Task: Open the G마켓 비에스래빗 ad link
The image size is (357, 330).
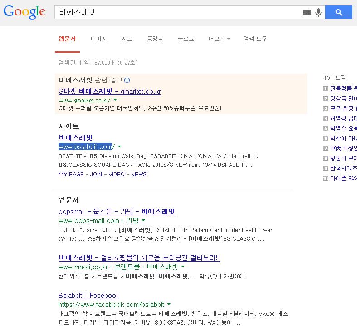Action: (109, 92)
